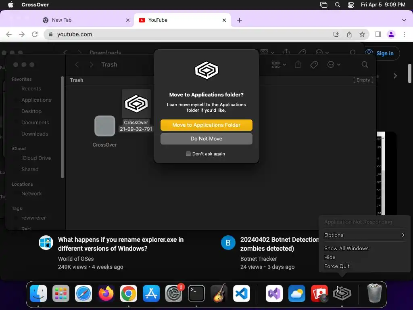The width and height of the screenshot is (413, 310).
Task: Click the World of OSes channel avatar
Action: (x=46, y=243)
